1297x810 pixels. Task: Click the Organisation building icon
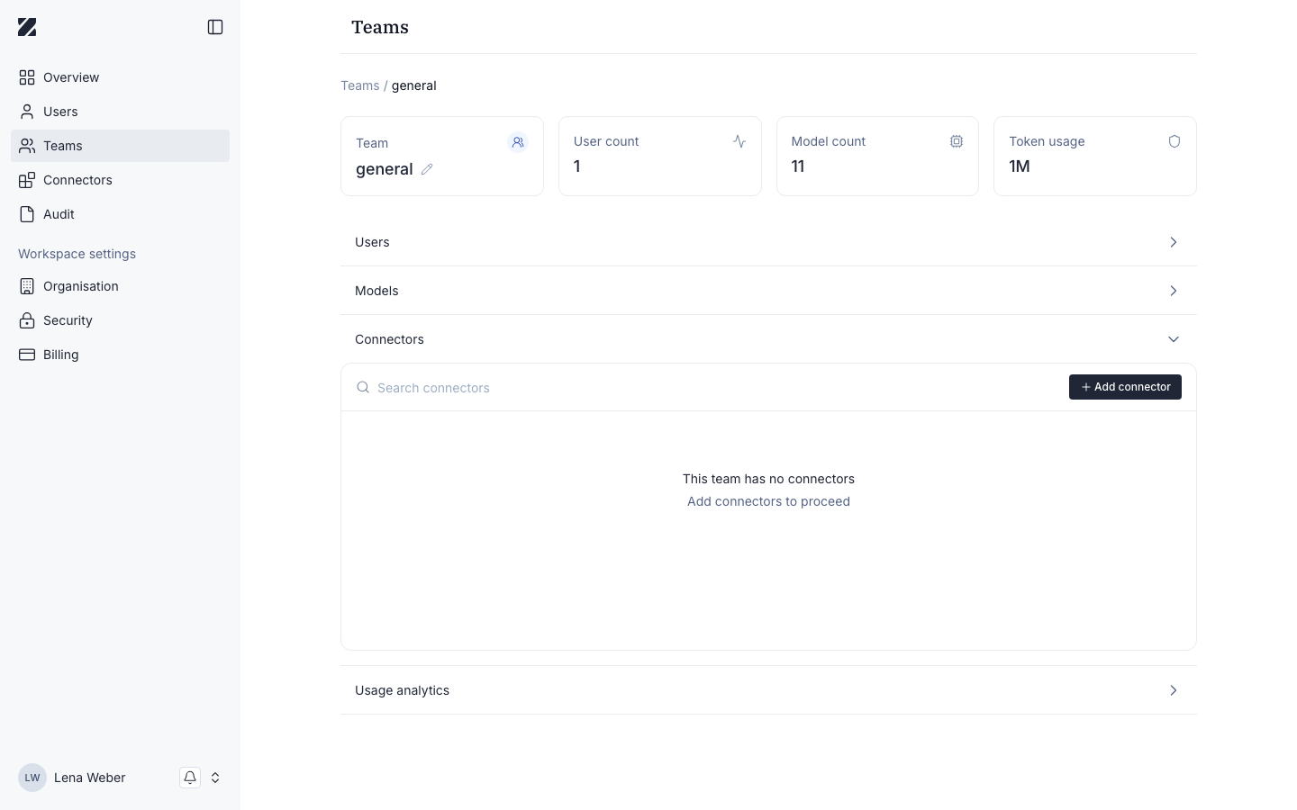point(27,286)
